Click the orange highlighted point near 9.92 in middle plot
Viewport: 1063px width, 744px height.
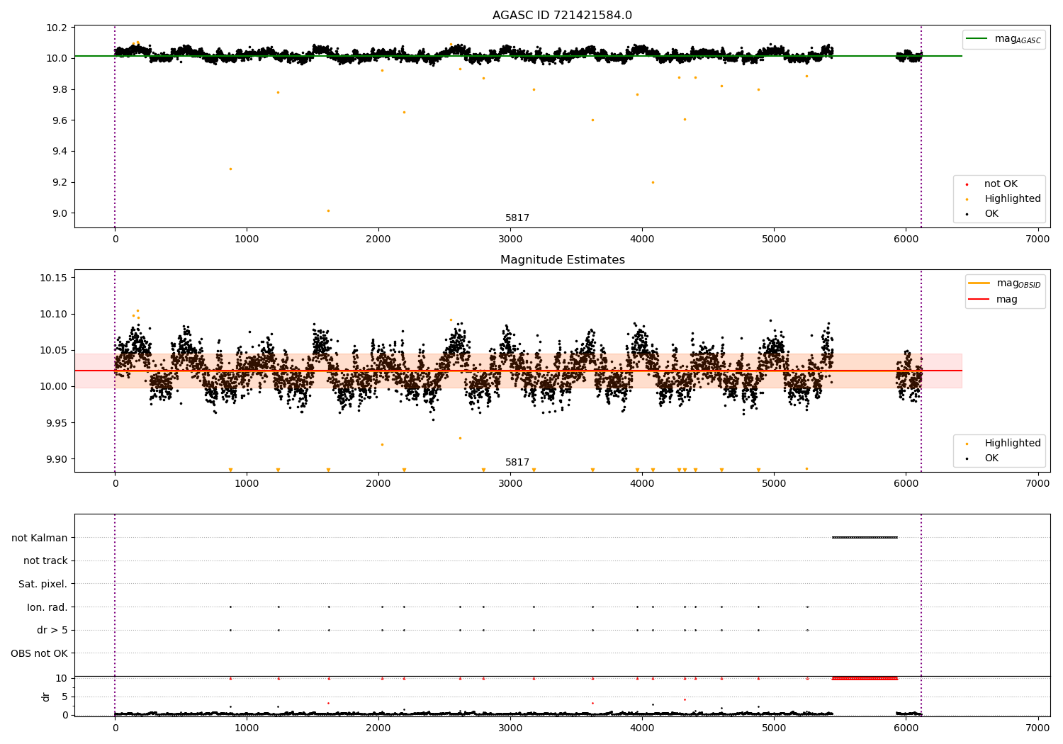(x=382, y=444)
